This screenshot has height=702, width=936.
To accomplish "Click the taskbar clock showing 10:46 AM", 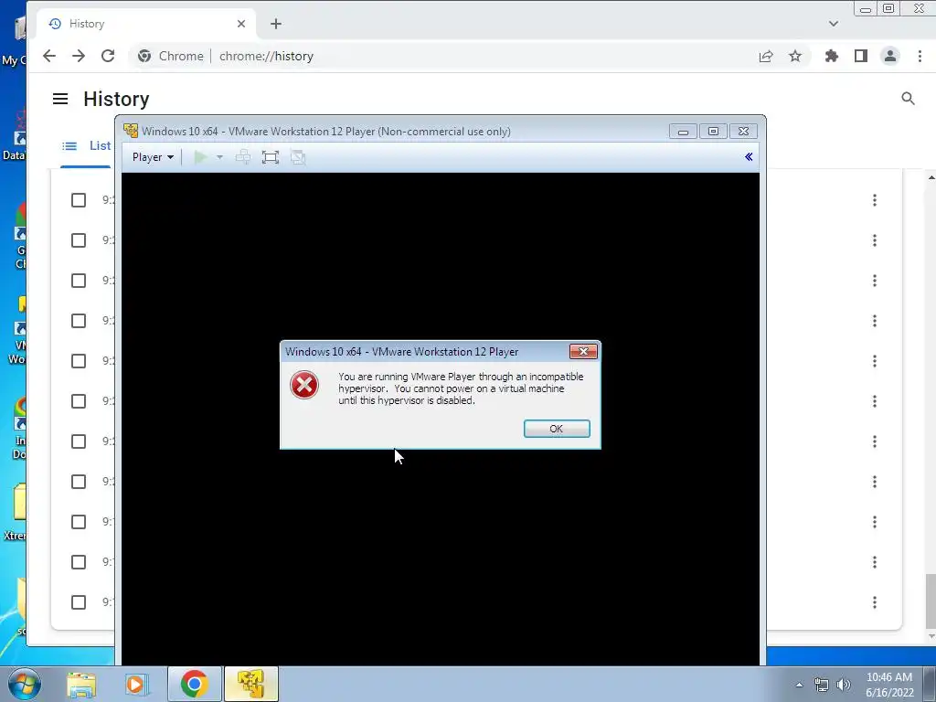I will [x=889, y=685].
